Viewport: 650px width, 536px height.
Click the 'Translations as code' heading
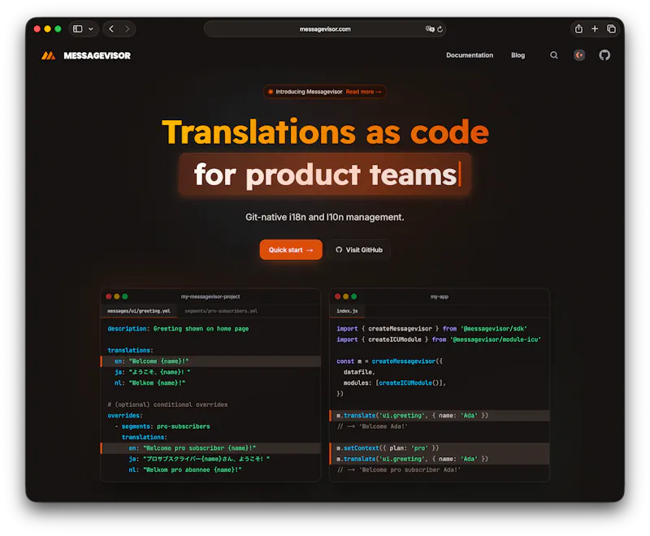[x=326, y=132]
